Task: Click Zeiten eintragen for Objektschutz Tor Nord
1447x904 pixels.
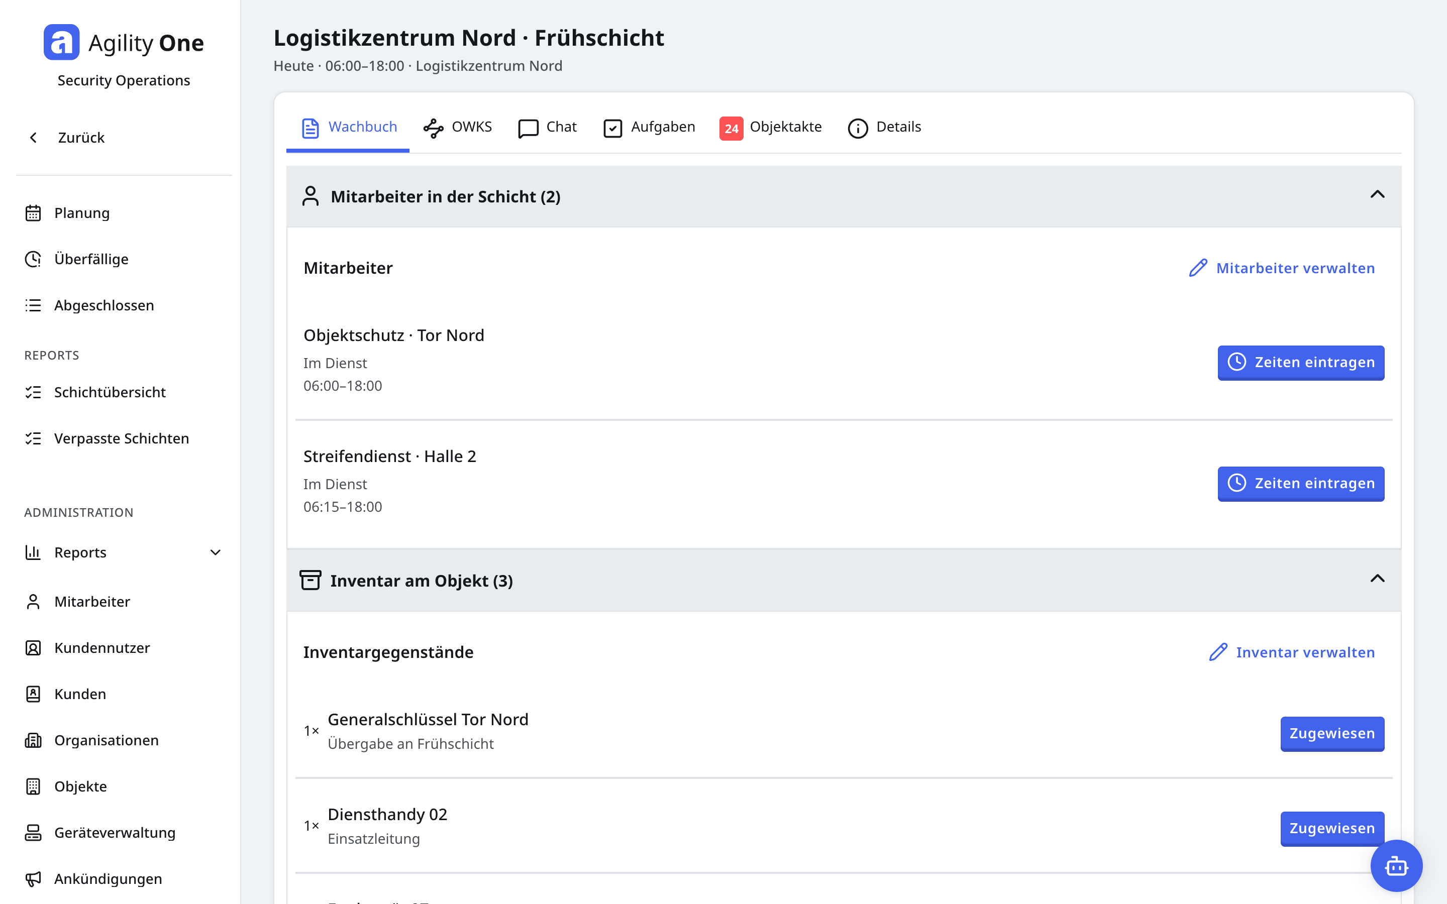Action: [x=1300, y=362]
